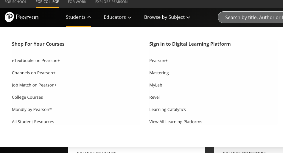Click the search by title field

click(x=253, y=17)
